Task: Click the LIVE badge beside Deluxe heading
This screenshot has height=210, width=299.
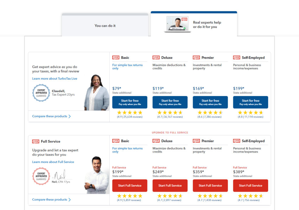Action: pyautogui.click(x=156, y=57)
